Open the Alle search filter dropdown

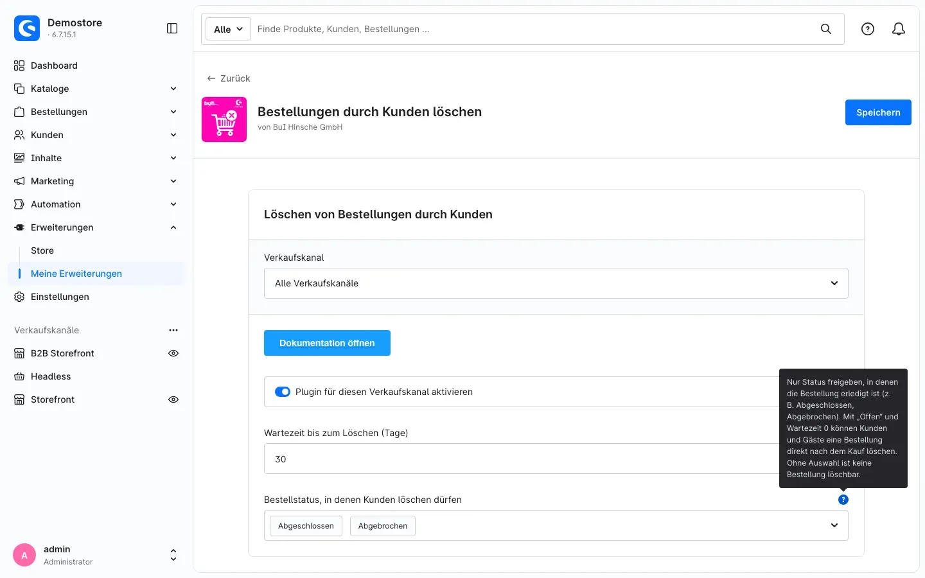(x=228, y=29)
